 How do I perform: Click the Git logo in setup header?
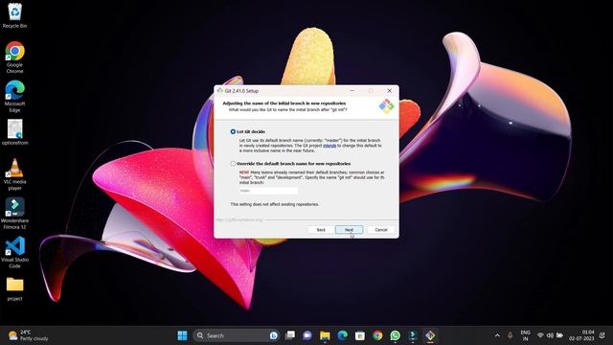click(x=386, y=106)
